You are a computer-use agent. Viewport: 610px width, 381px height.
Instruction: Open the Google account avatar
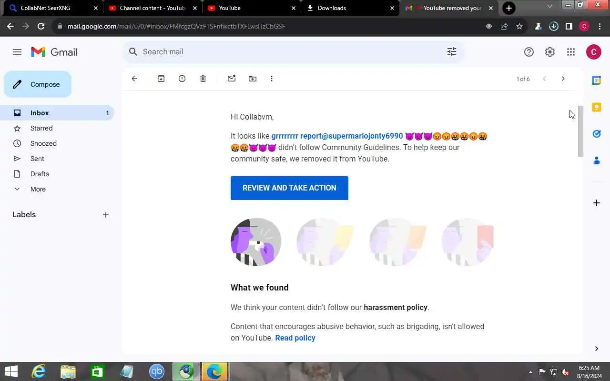594,52
